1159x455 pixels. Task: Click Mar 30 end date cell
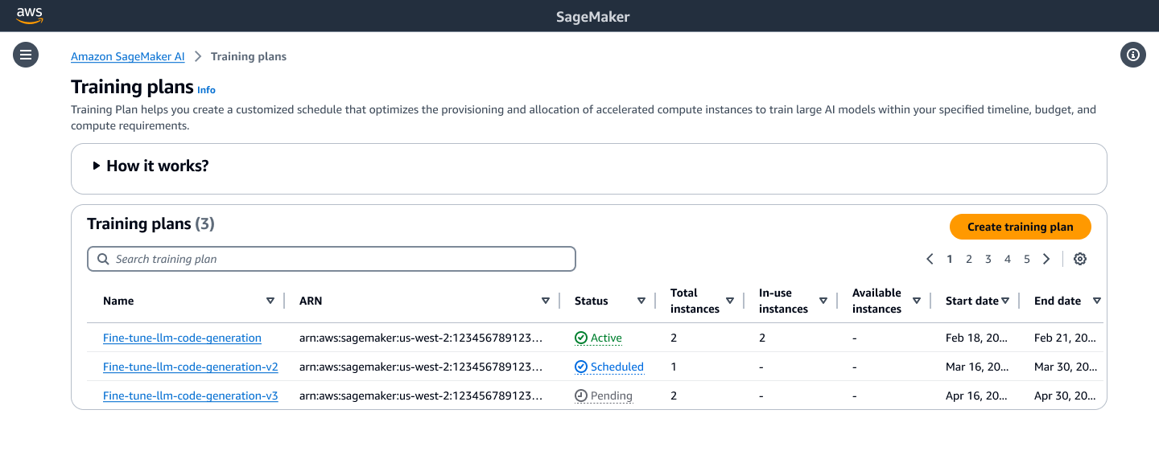click(1066, 367)
